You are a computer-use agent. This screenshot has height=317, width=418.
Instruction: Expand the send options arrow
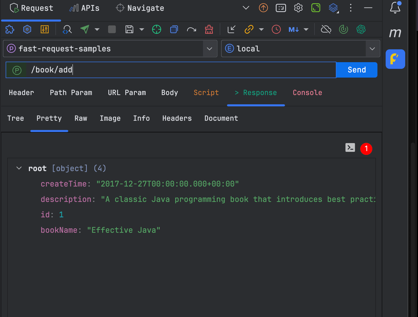(97, 29)
